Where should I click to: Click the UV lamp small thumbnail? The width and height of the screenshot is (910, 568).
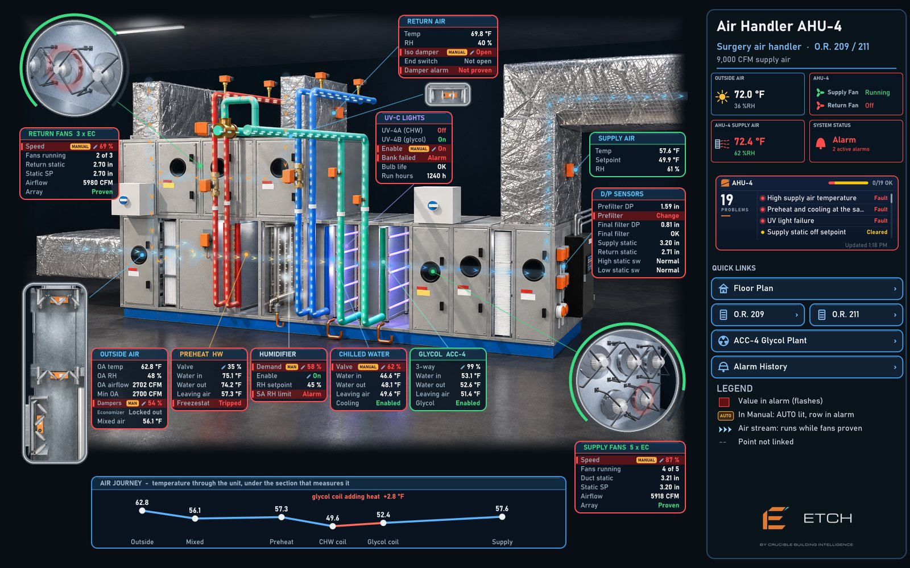[x=448, y=94]
